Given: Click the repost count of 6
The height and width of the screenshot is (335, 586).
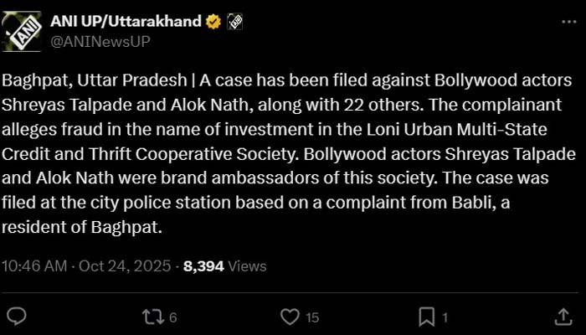Looking at the screenshot, I should 172,318.
